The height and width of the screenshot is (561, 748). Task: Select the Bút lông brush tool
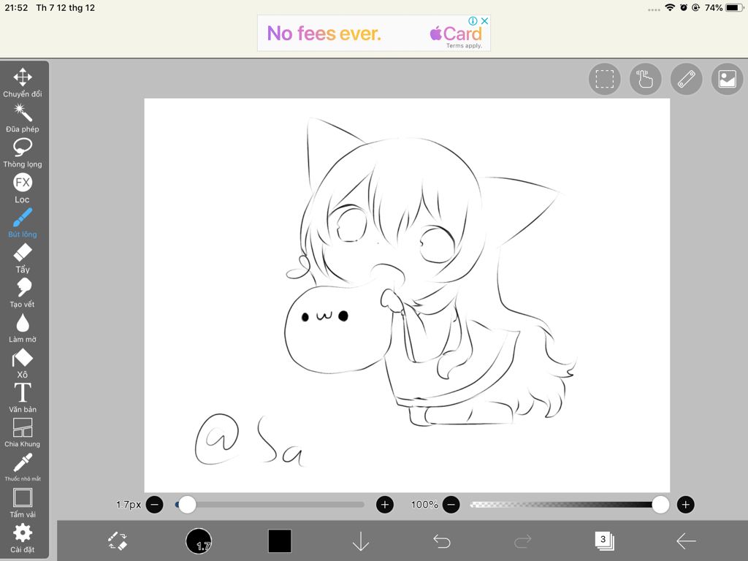[23, 223]
